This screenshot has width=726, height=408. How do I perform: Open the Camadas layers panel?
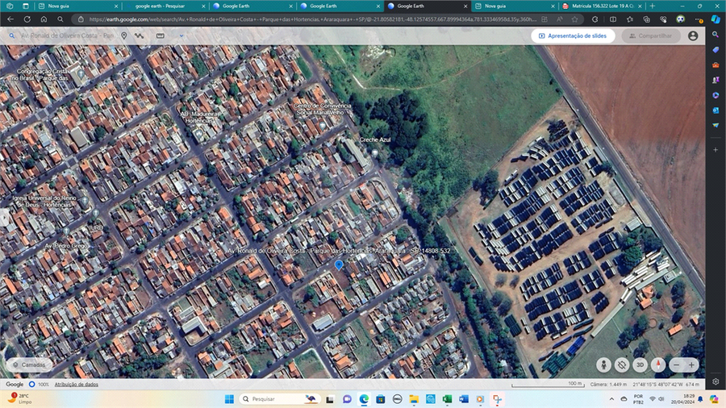pyautogui.click(x=28, y=364)
